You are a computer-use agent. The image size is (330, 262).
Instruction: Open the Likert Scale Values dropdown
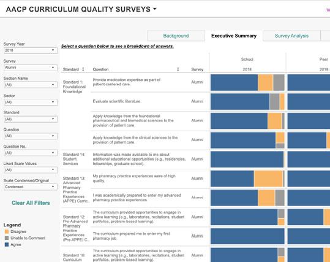[31, 170]
